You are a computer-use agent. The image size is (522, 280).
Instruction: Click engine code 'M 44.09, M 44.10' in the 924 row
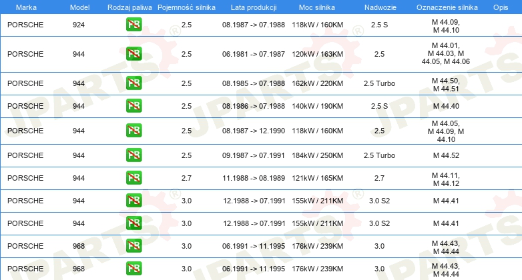(446, 26)
